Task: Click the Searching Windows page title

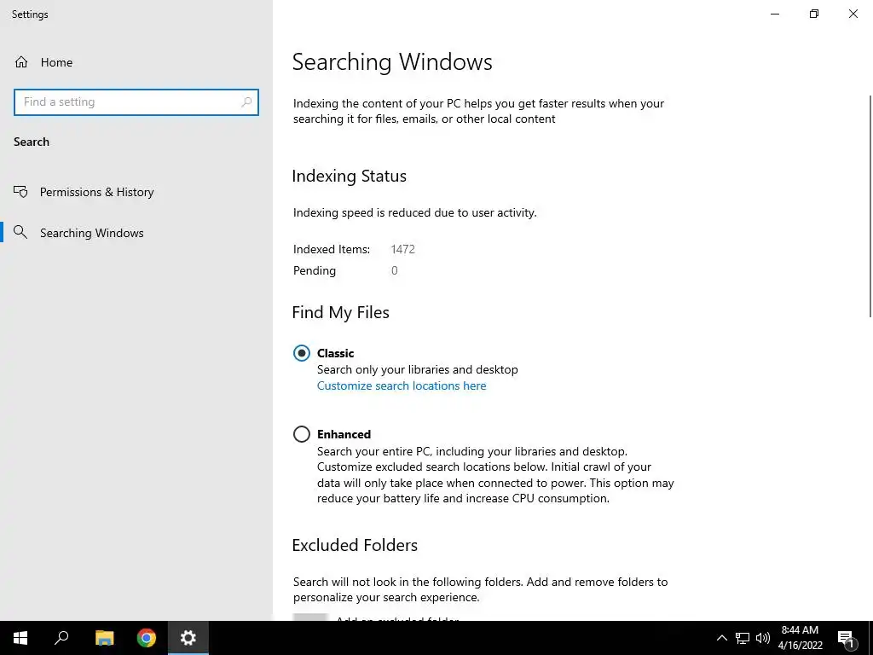Action: point(392,61)
